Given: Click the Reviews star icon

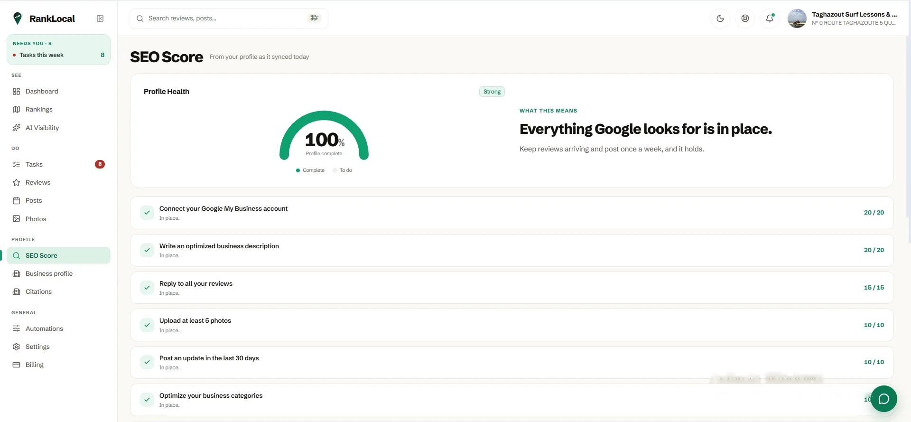Looking at the screenshot, I should 17,183.
